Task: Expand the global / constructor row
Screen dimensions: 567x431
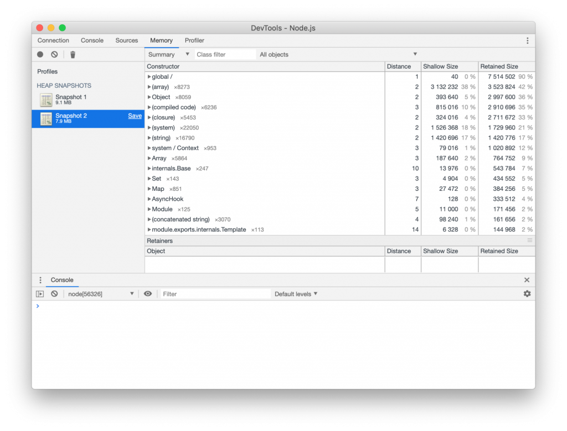Action: (149, 76)
